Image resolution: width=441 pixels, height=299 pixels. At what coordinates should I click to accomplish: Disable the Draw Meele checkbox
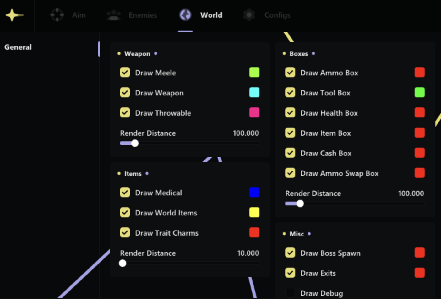coord(125,73)
